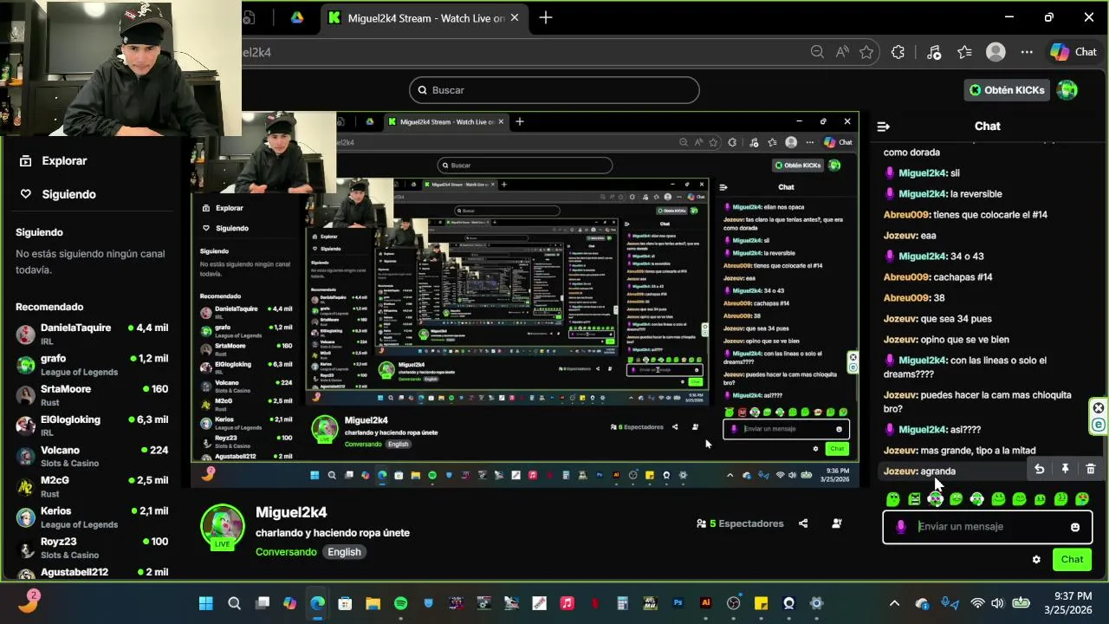The width and height of the screenshot is (1109, 624).
Task: Open Photoshop from the taskbar
Action: tap(678, 603)
